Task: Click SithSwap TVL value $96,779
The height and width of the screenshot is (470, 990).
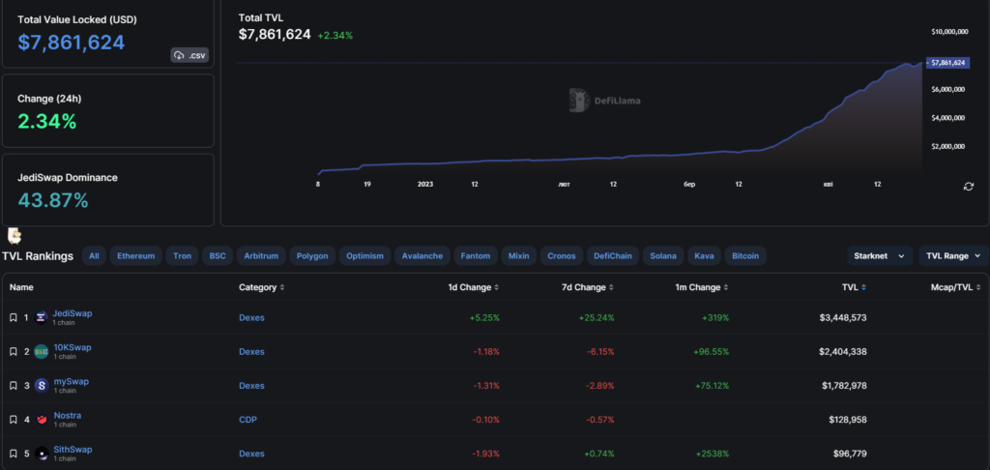Action: click(850, 454)
